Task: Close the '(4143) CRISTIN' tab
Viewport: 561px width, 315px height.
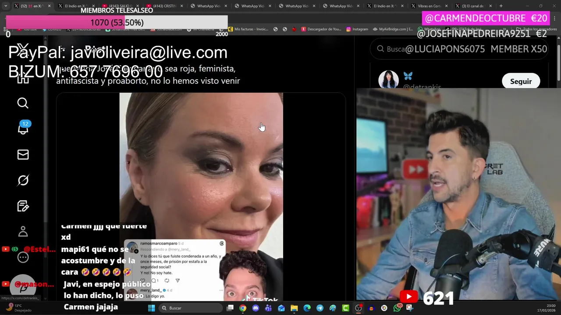Action: point(181,6)
